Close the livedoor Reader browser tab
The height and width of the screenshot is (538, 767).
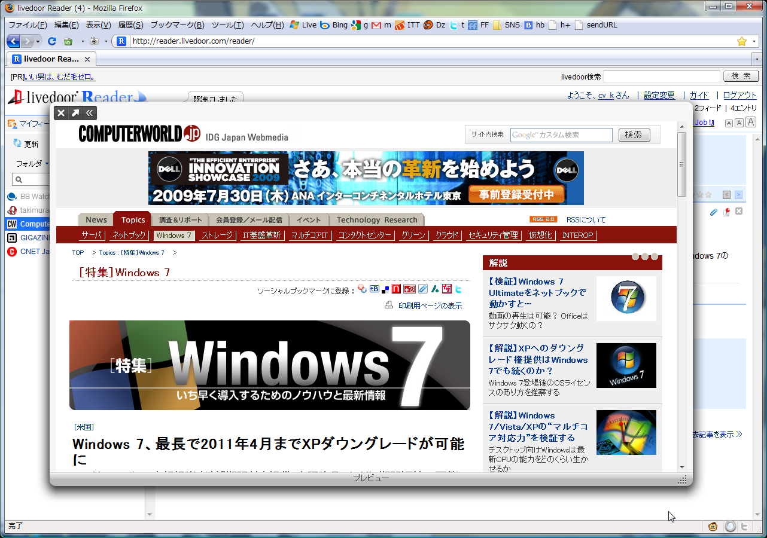pos(87,59)
